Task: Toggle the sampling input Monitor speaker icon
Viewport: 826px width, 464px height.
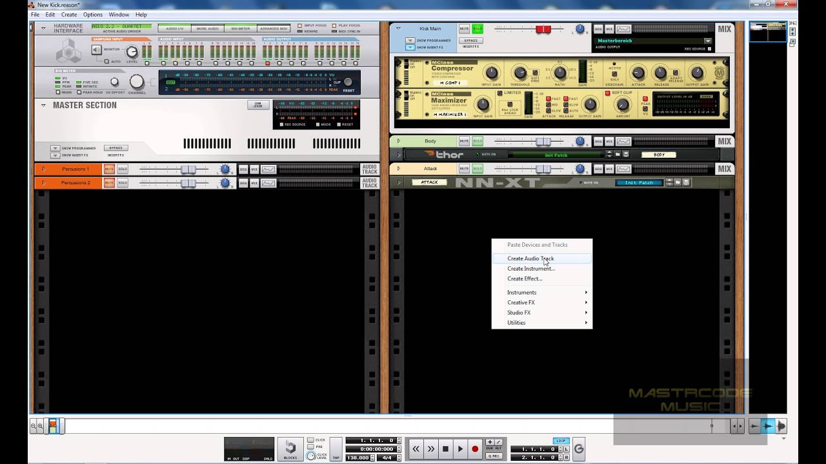Action: pos(97,50)
